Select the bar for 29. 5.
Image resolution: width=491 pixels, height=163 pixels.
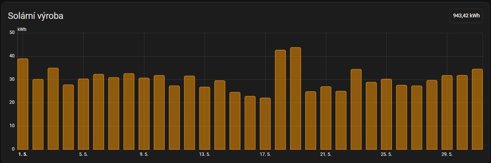tap(447, 112)
